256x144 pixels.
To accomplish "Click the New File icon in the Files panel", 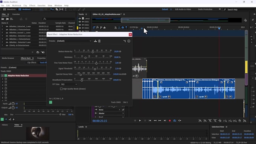I will (x=11, y=19).
